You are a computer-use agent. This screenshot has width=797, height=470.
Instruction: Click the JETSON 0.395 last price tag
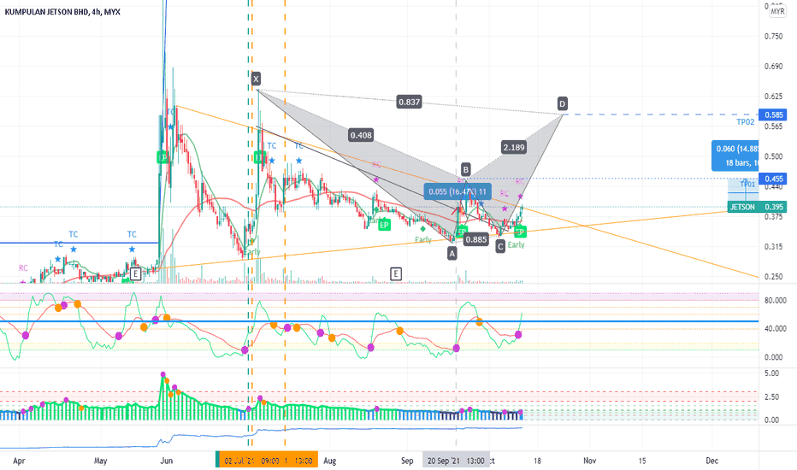point(757,207)
